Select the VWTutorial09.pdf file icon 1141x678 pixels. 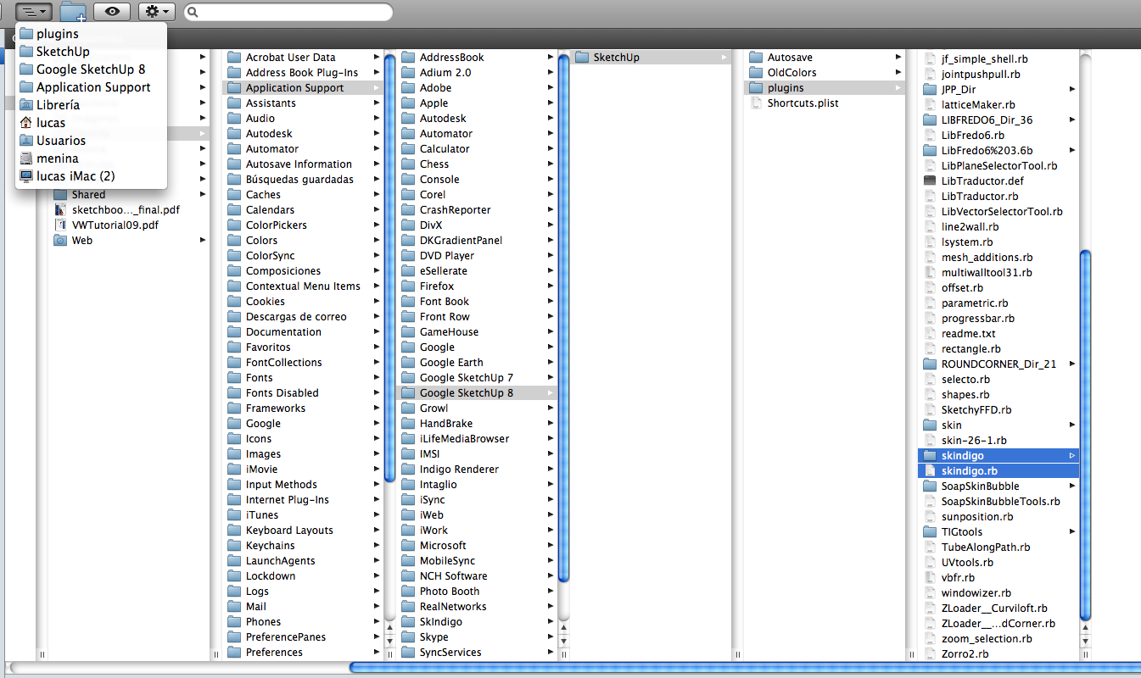click(x=60, y=225)
